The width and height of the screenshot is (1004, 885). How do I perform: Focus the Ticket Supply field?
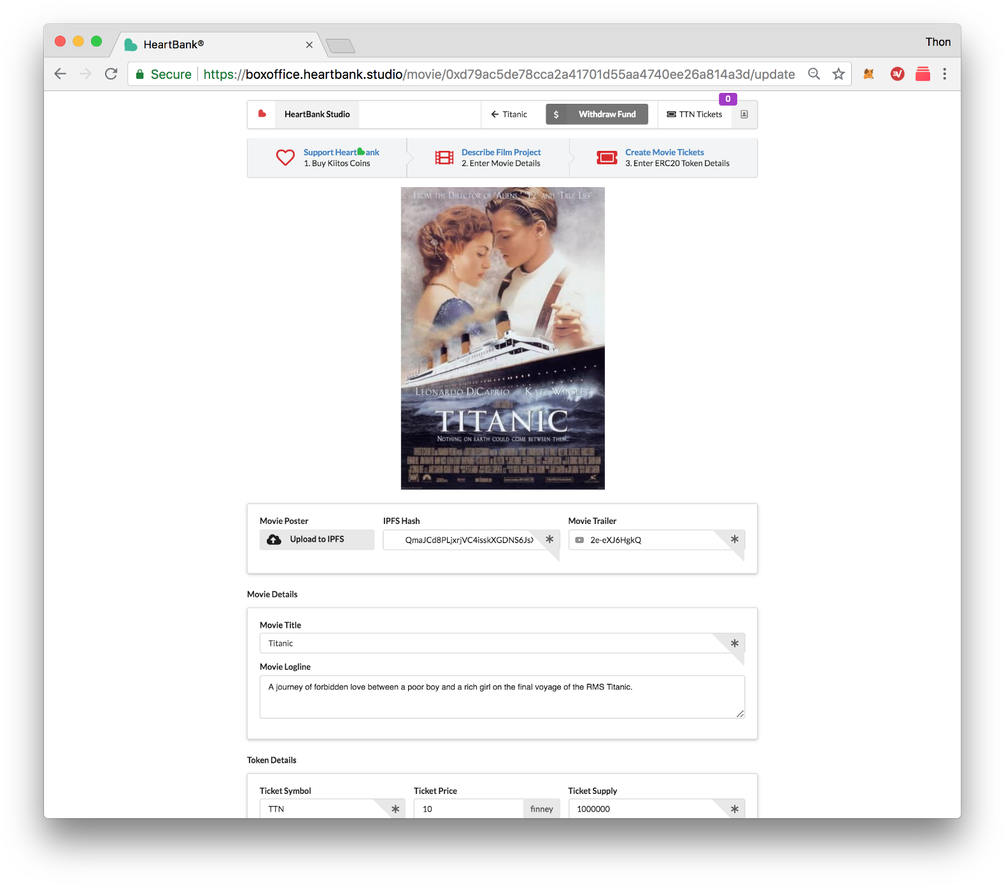[656, 809]
